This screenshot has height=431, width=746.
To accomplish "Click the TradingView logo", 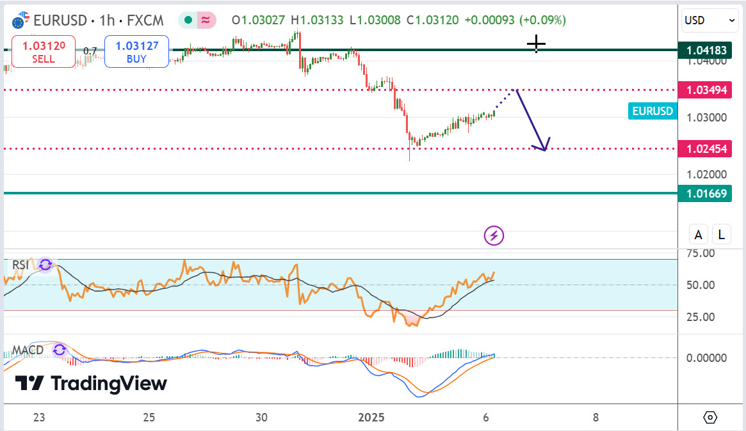I will point(91,384).
